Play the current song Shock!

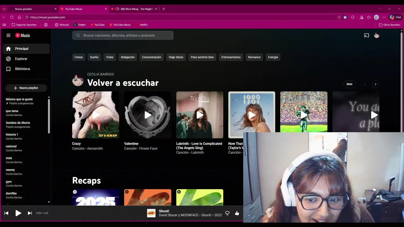[18, 213]
